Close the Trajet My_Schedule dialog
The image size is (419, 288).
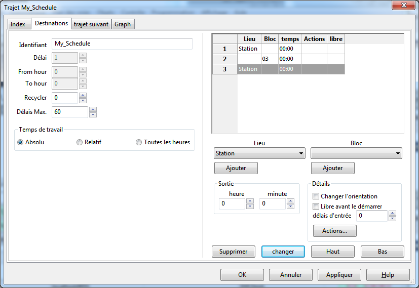[403, 7]
